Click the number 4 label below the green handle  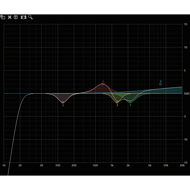coord(130,105)
